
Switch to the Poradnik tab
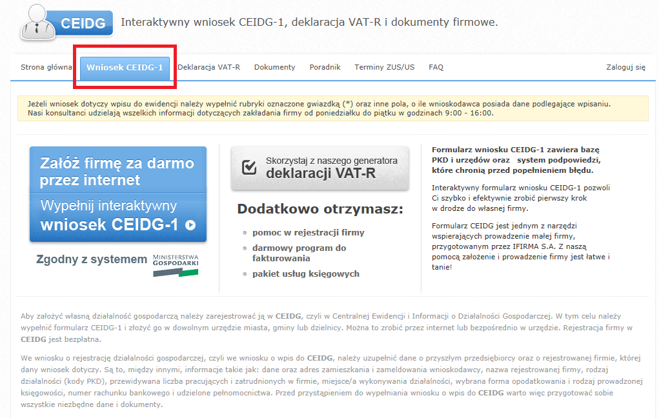[x=325, y=67]
